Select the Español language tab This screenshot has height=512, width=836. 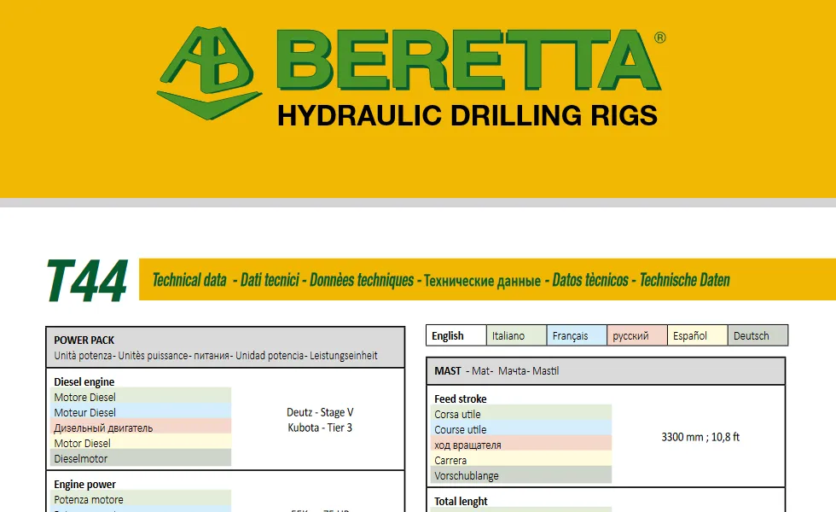pos(697,335)
